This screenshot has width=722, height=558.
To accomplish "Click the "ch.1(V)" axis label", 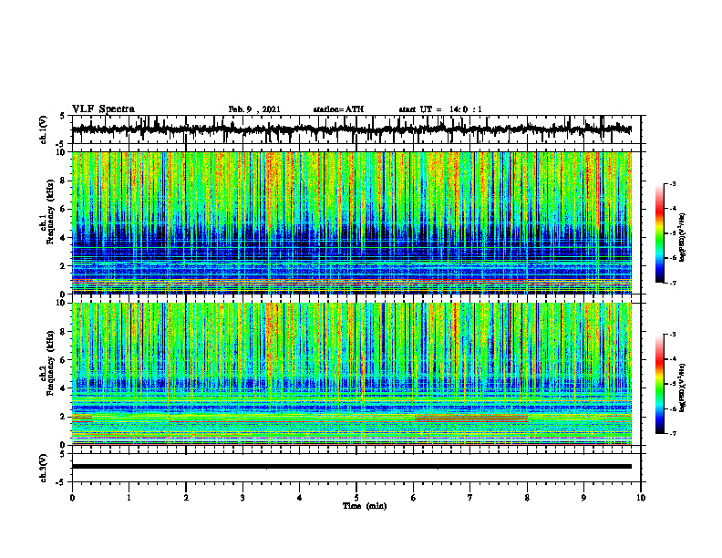I will click(x=44, y=129).
